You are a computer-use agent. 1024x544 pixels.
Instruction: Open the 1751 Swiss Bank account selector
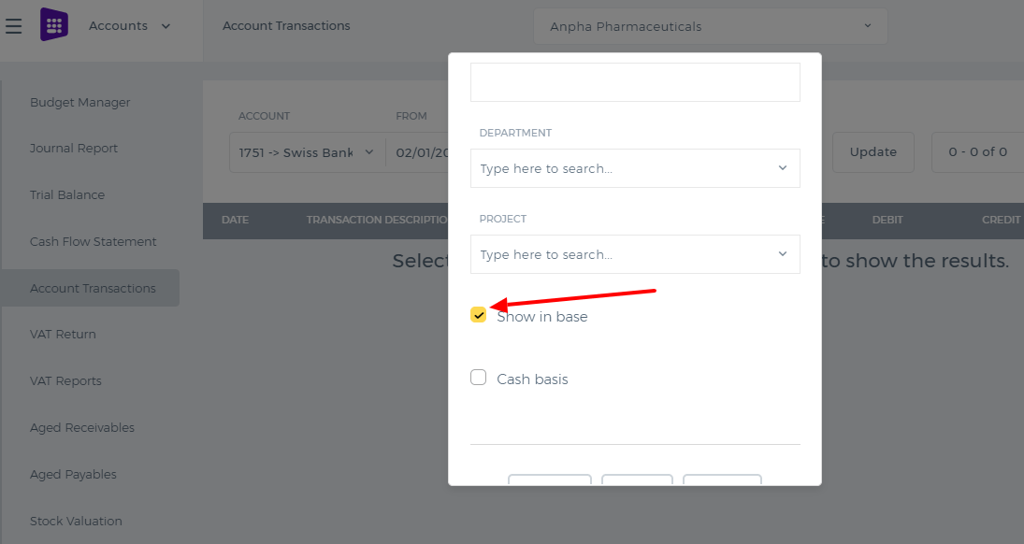click(x=307, y=152)
